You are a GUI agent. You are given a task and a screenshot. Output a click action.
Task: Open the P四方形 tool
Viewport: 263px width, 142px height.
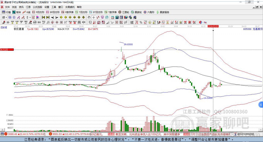click(39, 12)
